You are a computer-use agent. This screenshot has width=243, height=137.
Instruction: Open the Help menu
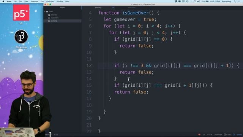67,2
